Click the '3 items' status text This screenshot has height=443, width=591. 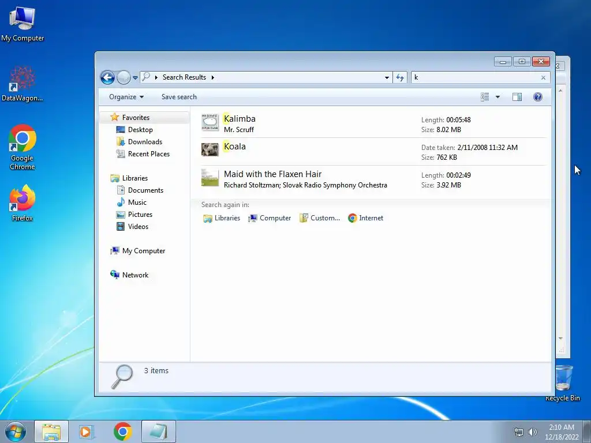pos(156,371)
